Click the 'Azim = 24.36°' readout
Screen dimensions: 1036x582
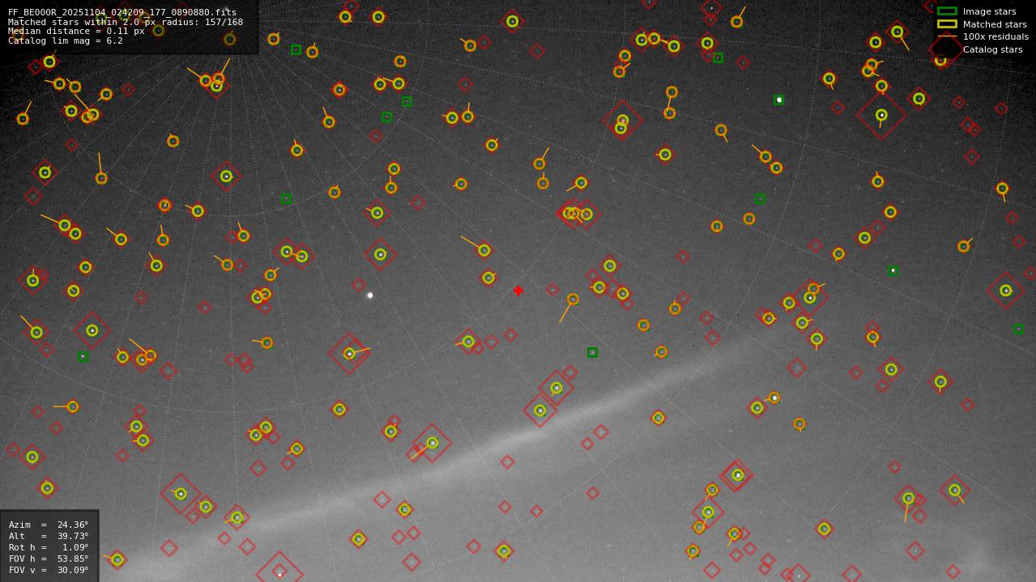[x=49, y=525]
